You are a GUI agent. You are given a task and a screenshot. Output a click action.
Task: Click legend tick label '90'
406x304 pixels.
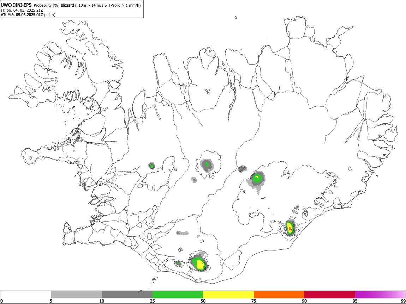coord(304,301)
